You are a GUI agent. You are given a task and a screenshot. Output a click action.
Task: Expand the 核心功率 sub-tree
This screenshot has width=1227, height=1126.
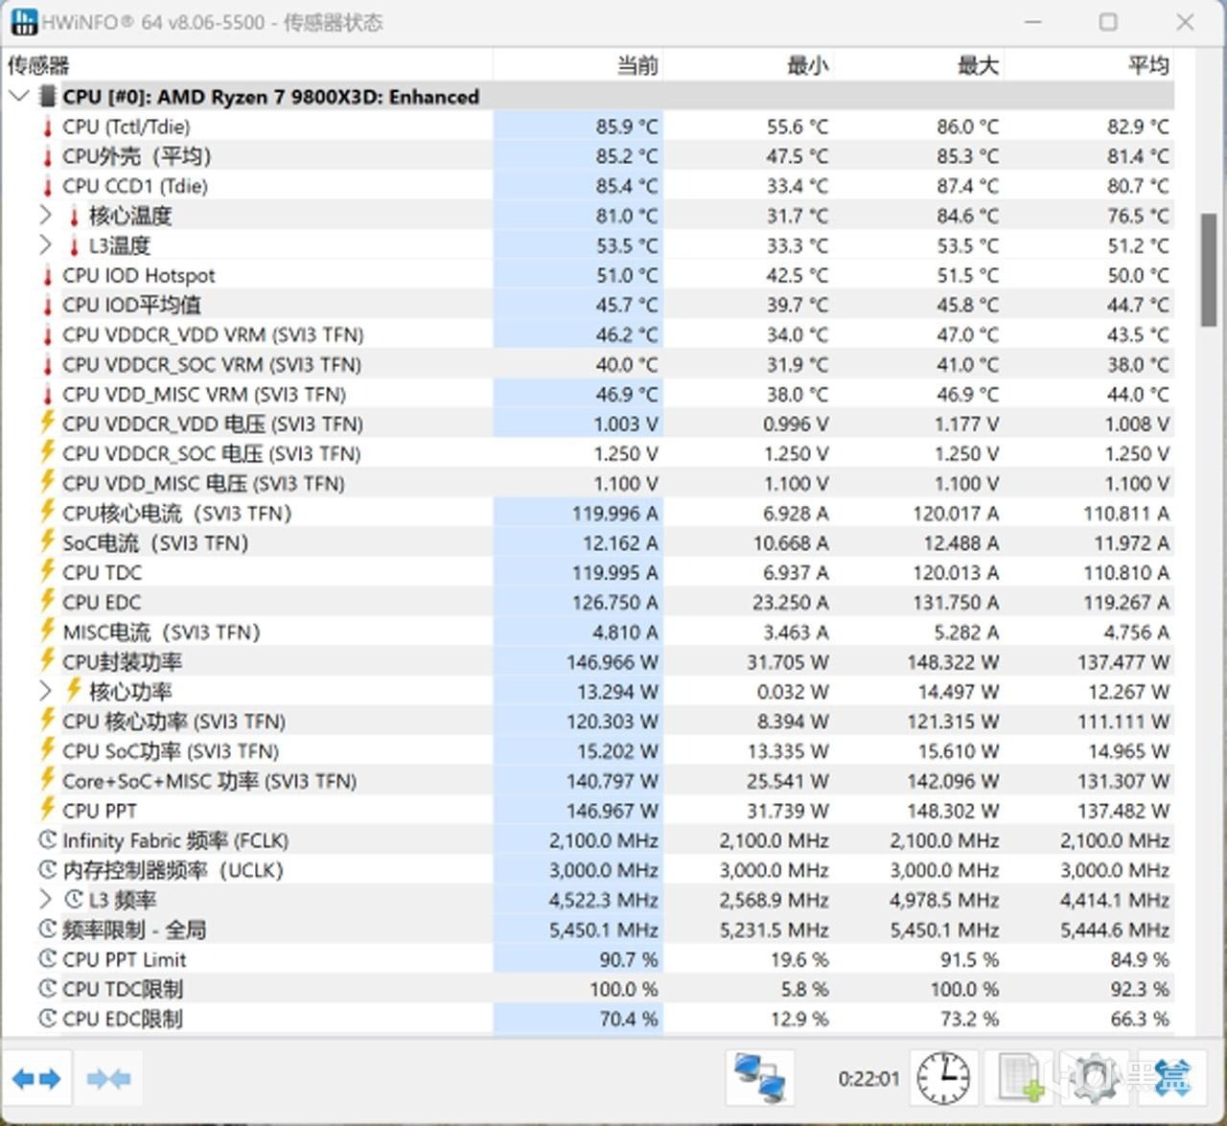pos(45,691)
